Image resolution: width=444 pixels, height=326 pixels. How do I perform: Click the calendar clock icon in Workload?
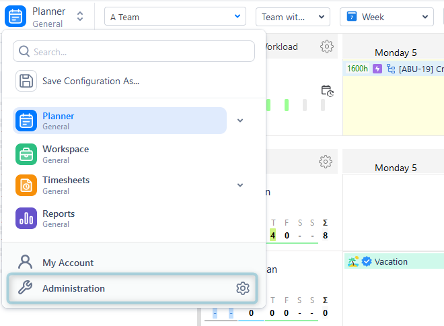point(328,90)
